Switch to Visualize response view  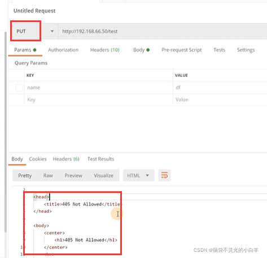(x=104, y=175)
